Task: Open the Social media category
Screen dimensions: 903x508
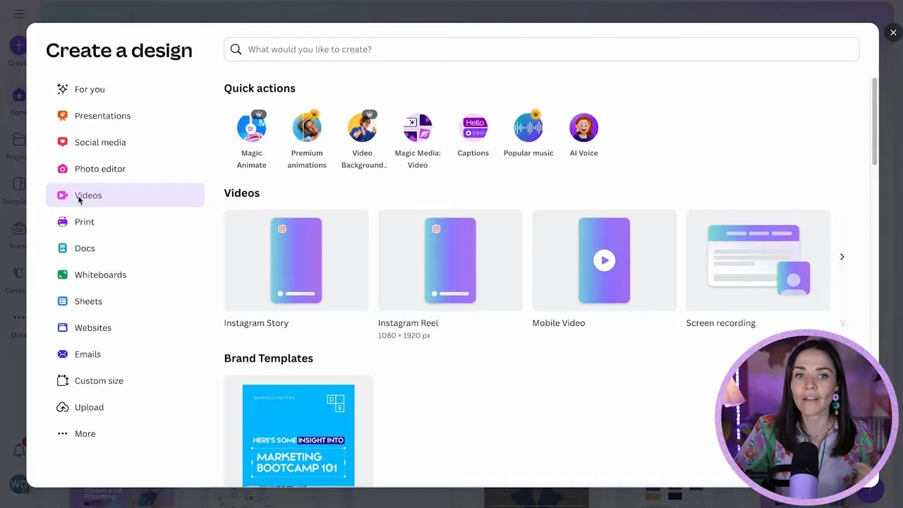Action: [100, 142]
